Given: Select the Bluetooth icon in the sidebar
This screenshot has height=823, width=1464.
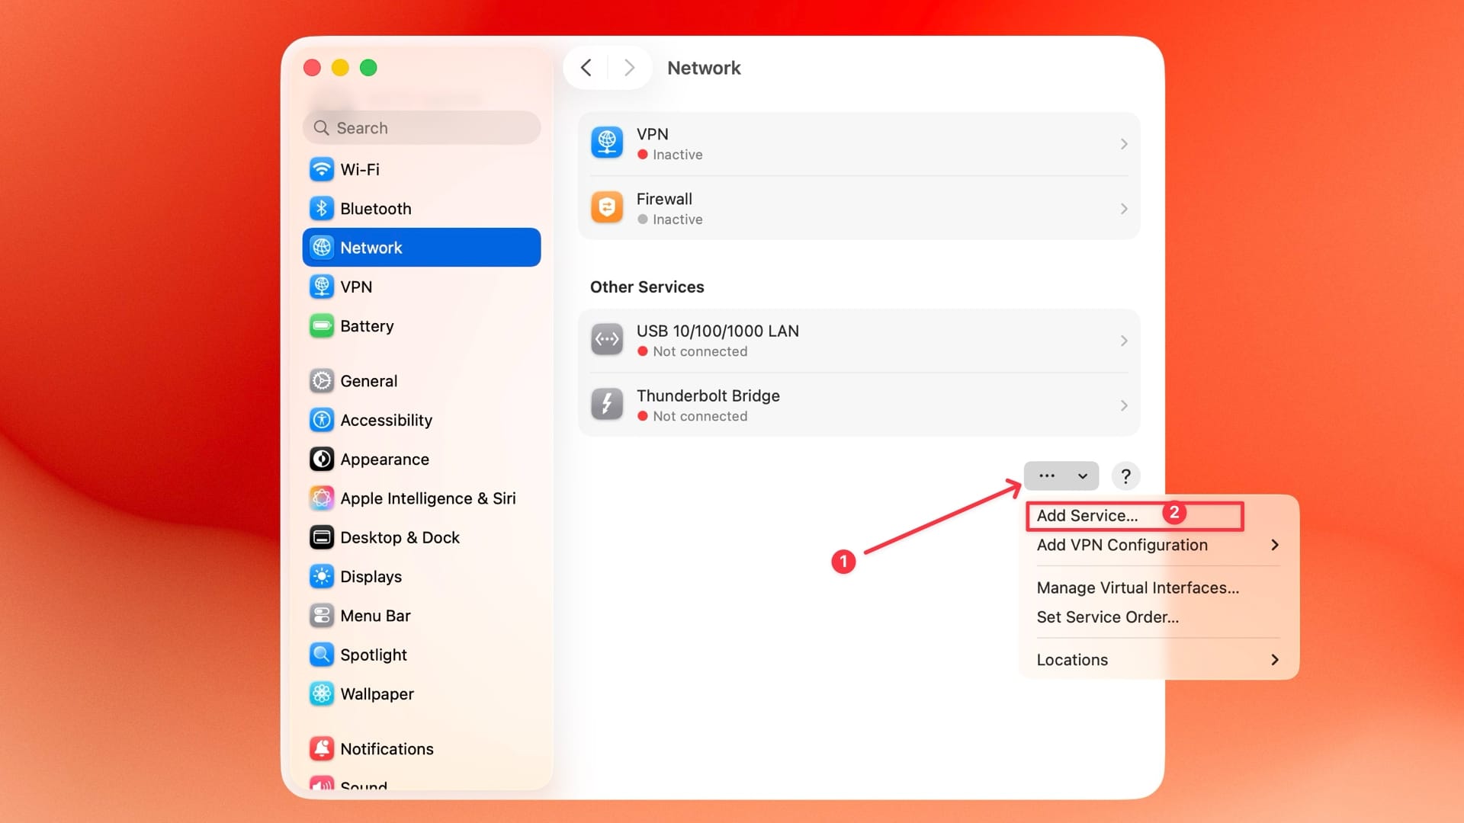Looking at the screenshot, I should click(x=321, y=208).
